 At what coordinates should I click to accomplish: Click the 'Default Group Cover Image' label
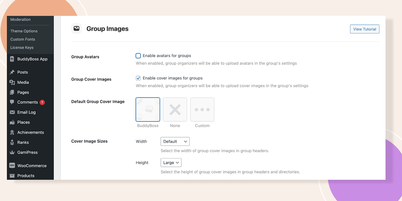pyautogui.click(x=98, y=102)
